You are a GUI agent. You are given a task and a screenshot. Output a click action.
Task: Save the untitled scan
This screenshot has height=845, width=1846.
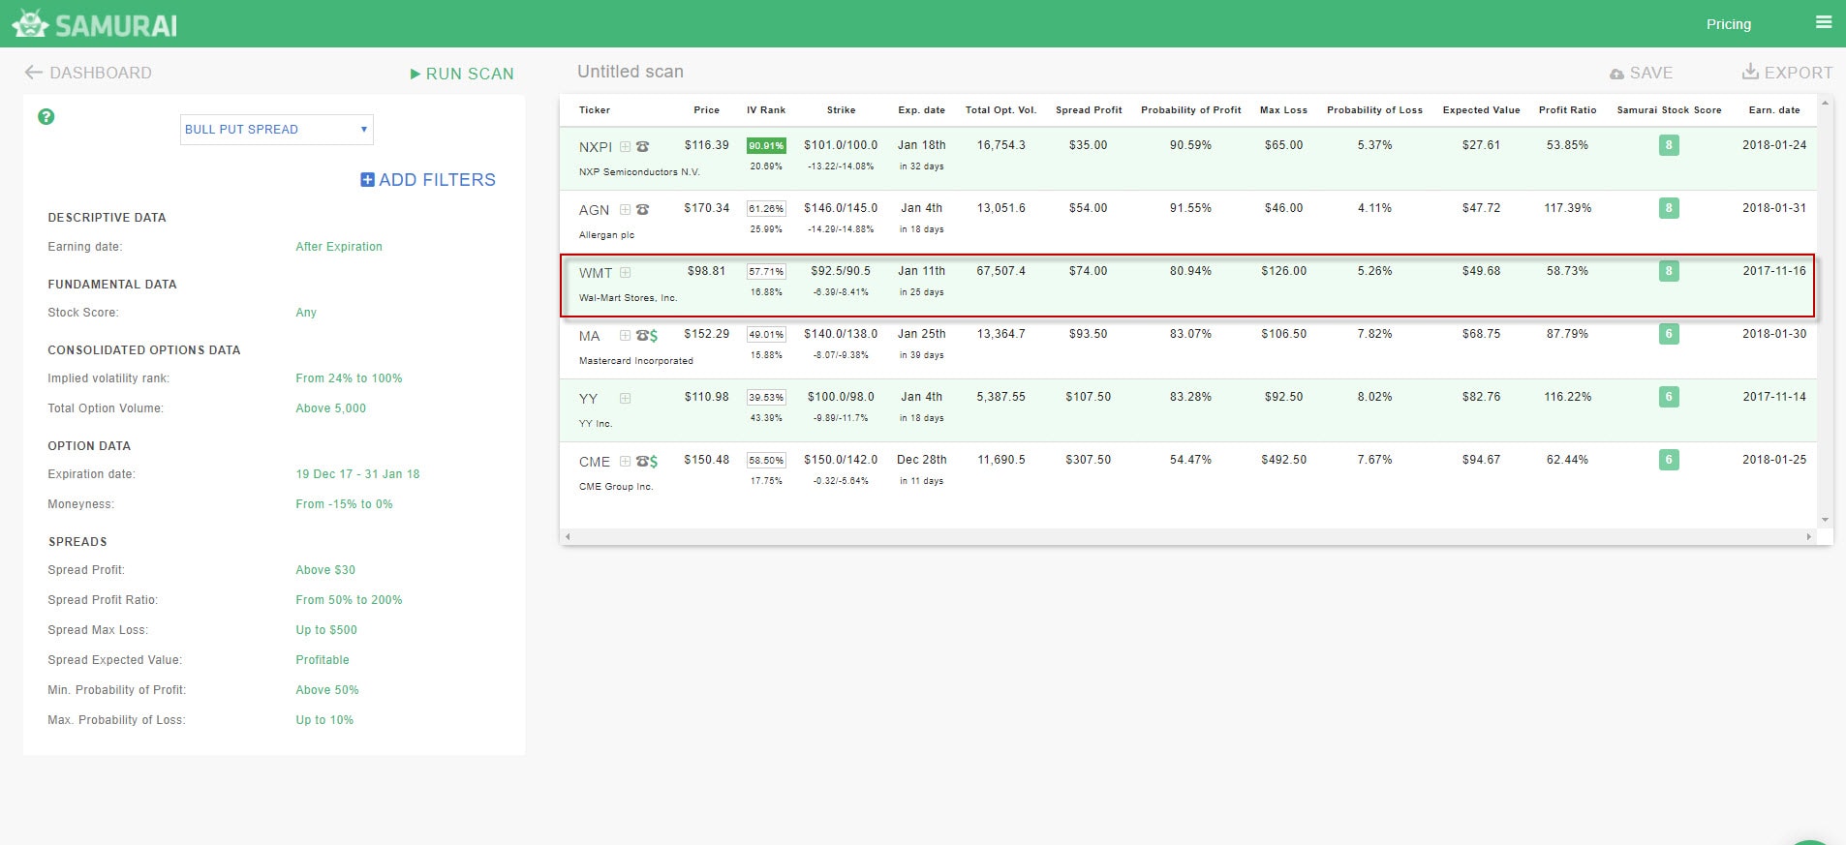click(x=1641, y=73)
